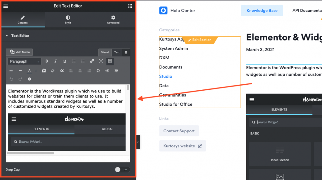Toggle the Drop Cap switch
The image size is (322, 180).
[122, 169]
